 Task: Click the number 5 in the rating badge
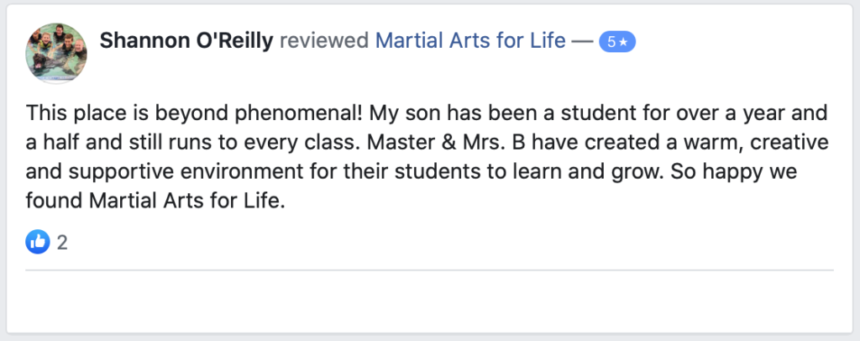611,42
